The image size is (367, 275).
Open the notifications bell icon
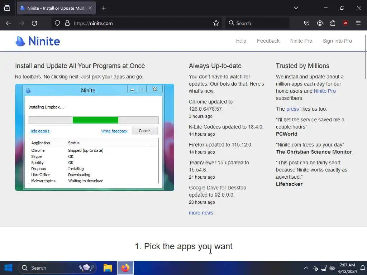point(363,268)
